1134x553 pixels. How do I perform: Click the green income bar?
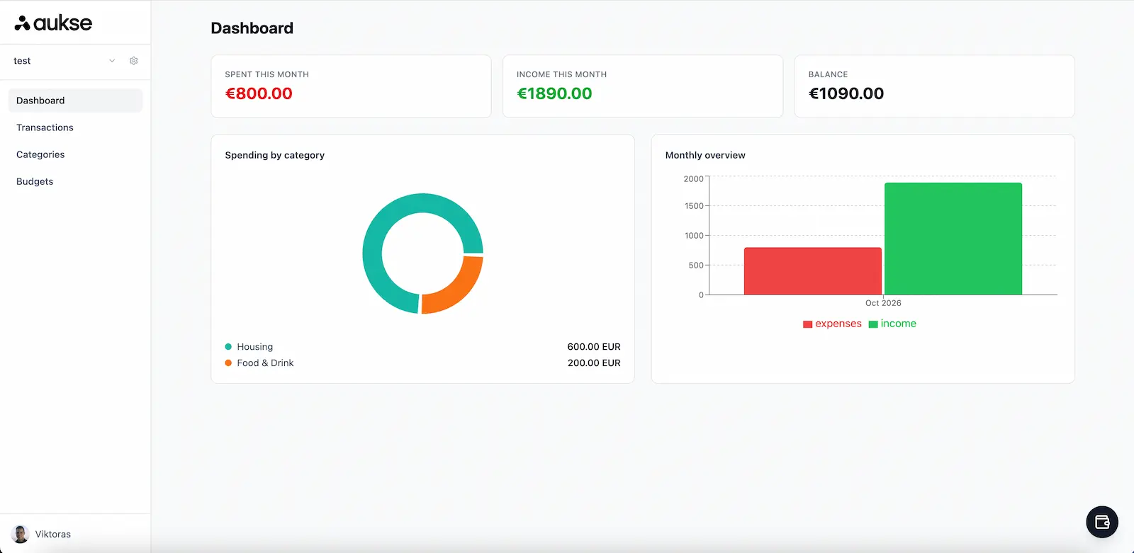tap(953, 239)
